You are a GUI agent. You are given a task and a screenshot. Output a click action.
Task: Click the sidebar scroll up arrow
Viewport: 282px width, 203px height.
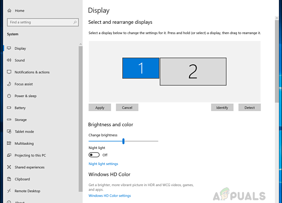point(81,44)
